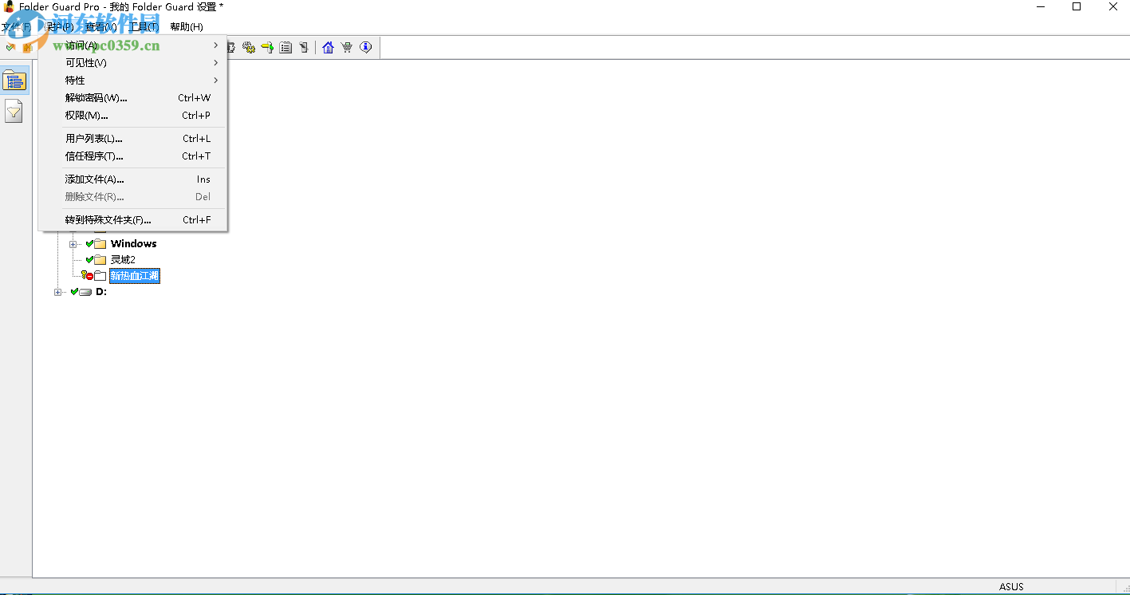The height and width of the screenshot is (595, 1130).
Task: Click the green checkmark apply icon in toolbar
Action: pyautogui.click(x=10, y=48)
